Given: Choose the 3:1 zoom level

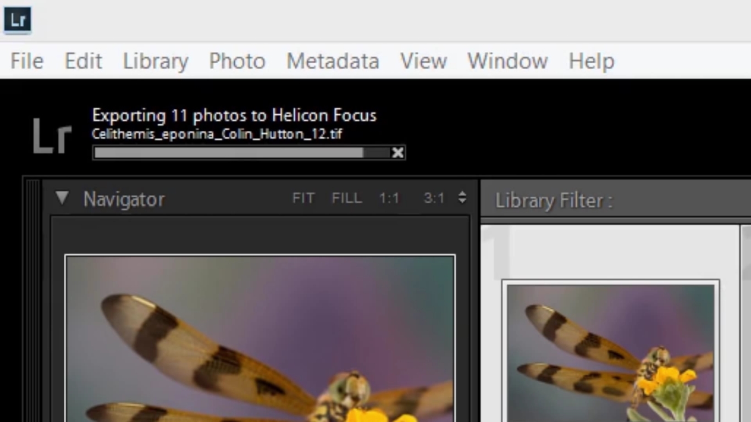Looking at the screenshot, I should [x=434, y=198].
